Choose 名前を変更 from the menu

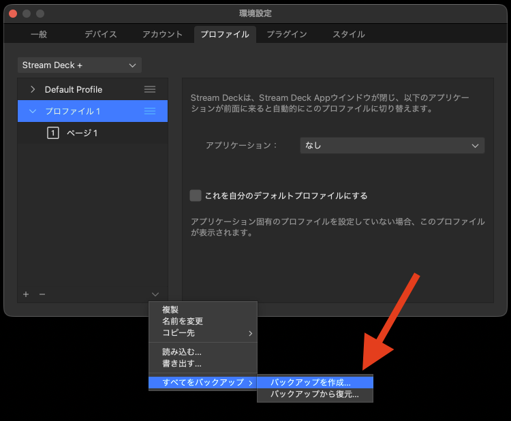(x=203, y=322)
